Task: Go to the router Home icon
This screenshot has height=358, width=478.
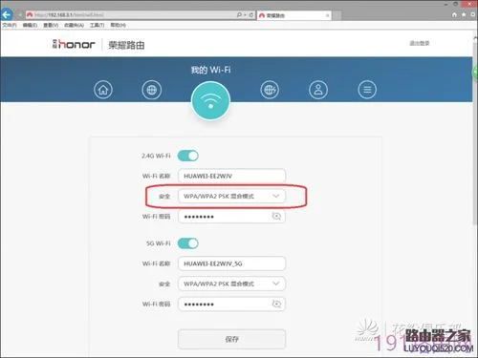Action: click(103, 90)
